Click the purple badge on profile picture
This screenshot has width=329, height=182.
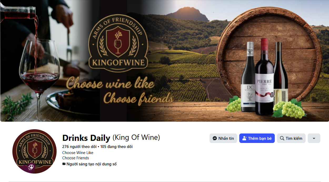[31, 166]
